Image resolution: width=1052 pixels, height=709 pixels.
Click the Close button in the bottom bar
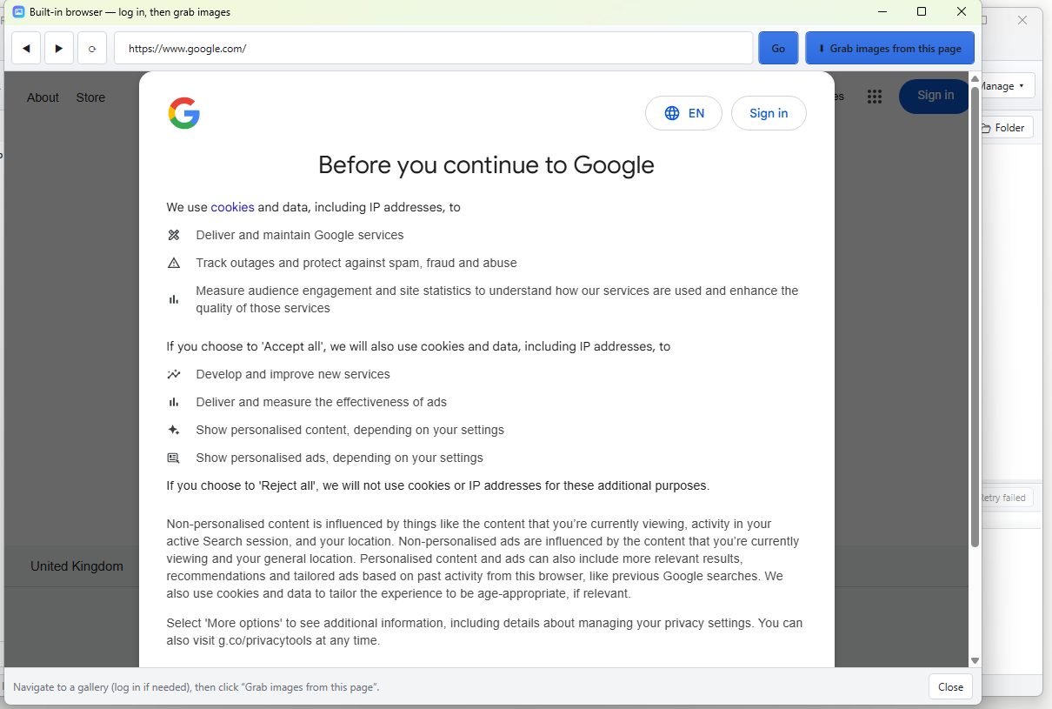coord(950,687)
